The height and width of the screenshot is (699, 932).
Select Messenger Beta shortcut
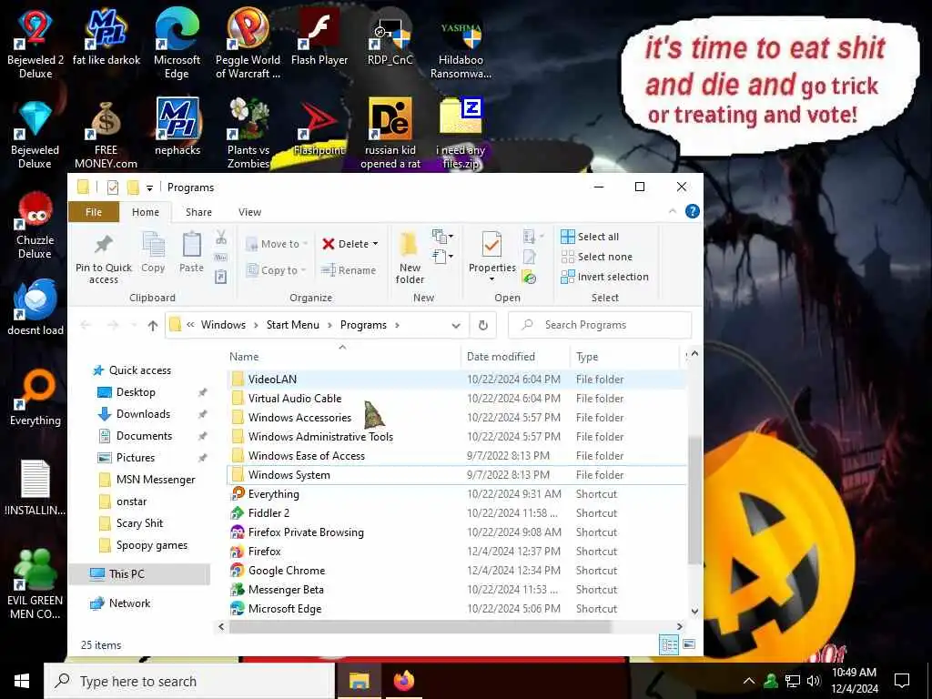[x=455, y=590]
